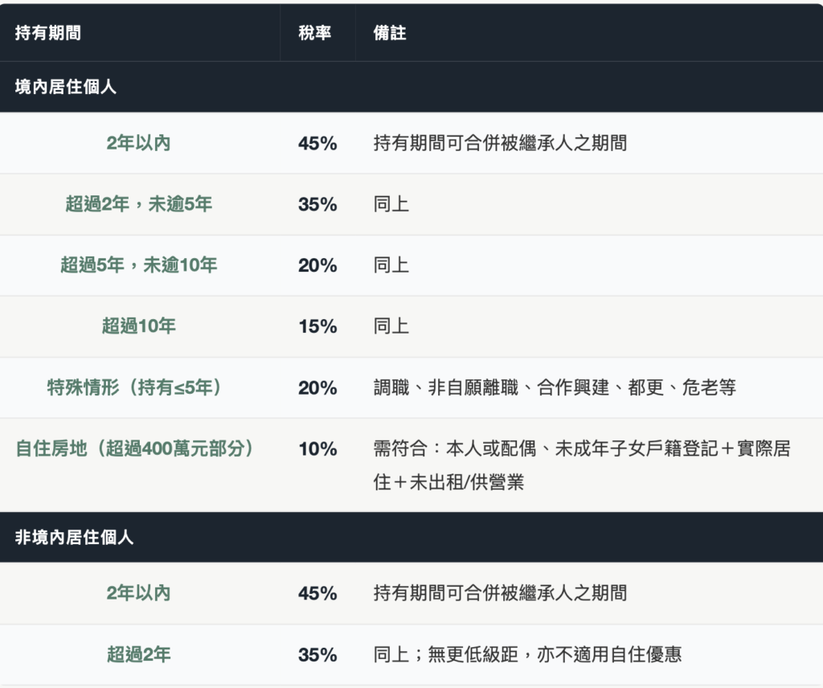Click the 超過5年，未逾10年 holding period cell
This screenshot has height=688, width=823.
(138, 265)
